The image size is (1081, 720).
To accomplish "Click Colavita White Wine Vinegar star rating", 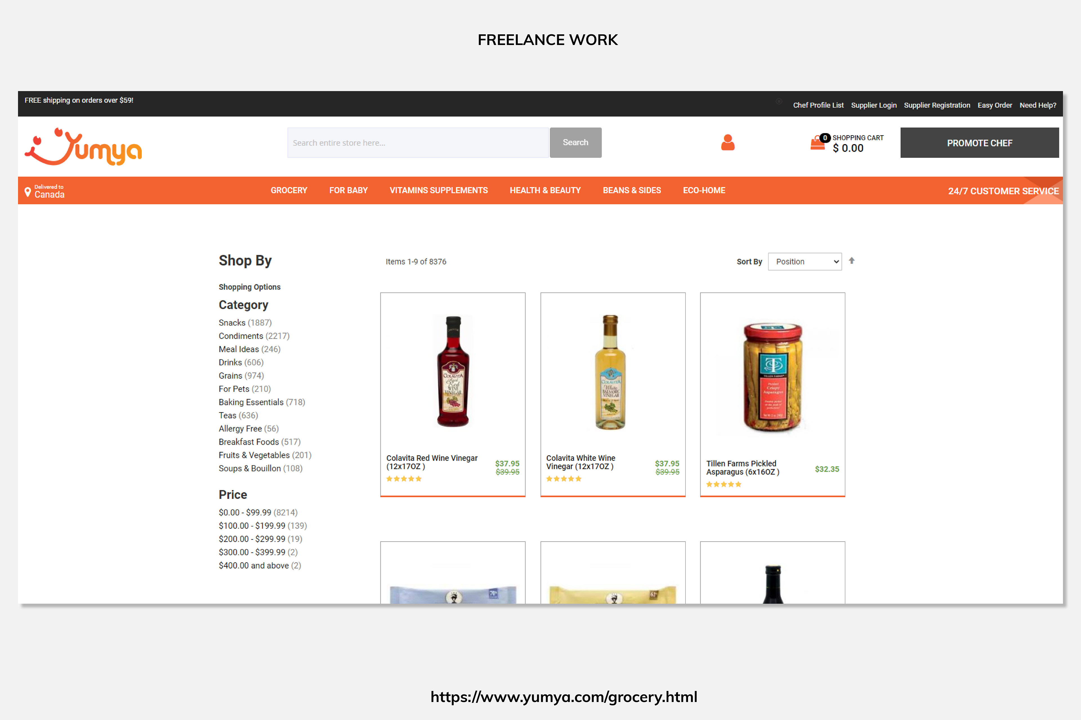I will click(564, 479).
